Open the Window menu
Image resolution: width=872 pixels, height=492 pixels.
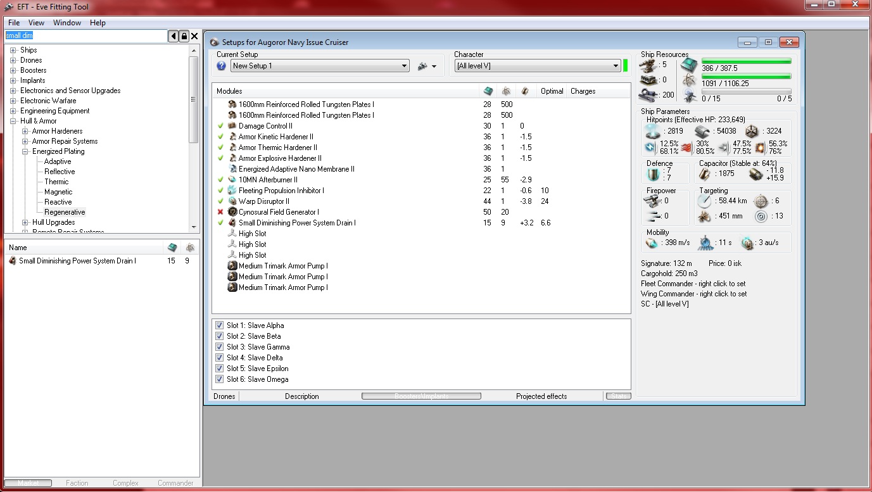pos(67,23)
